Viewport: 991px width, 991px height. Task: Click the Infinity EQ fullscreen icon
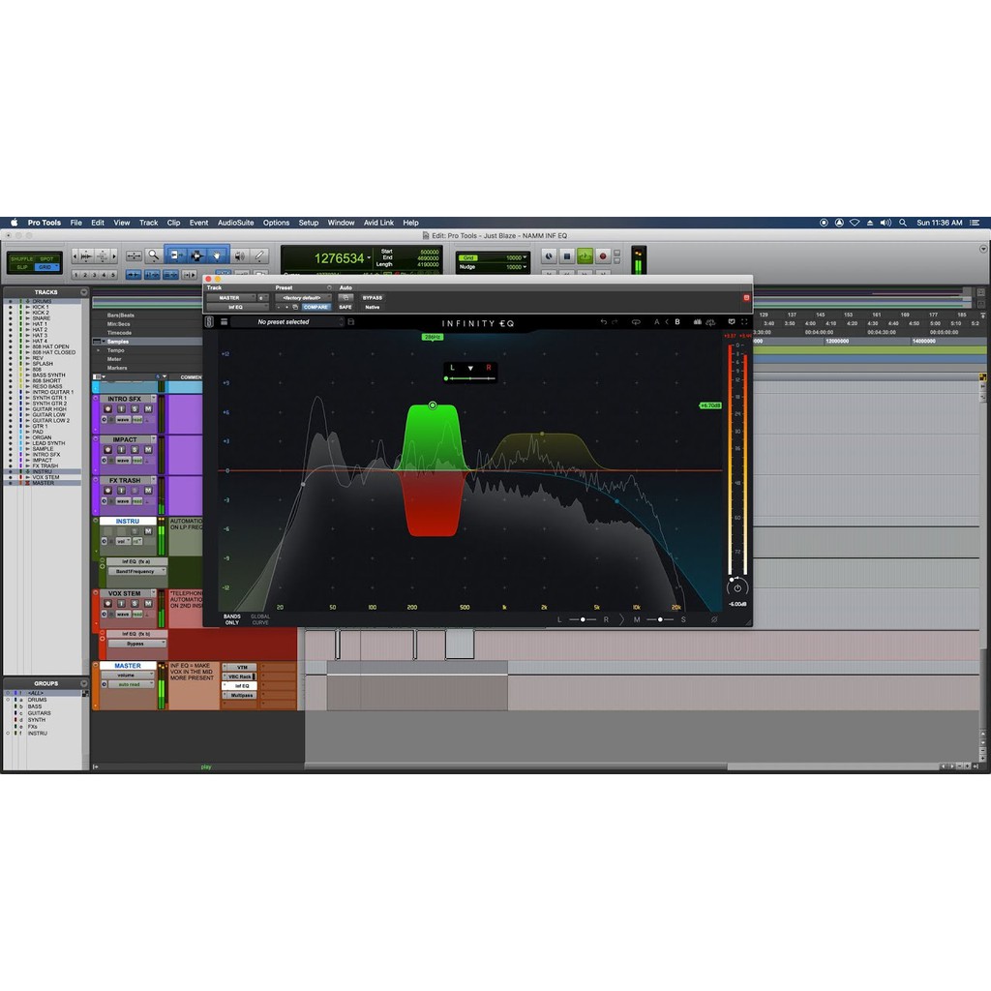(744, 321)
